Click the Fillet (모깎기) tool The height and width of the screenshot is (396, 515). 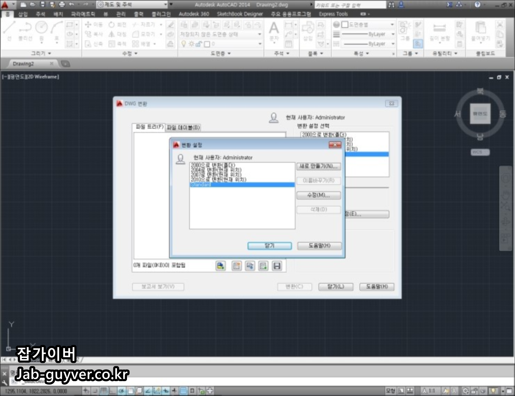click(144, 34)
